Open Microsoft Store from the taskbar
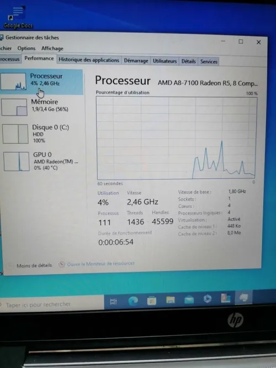This screenshot has height=368, width=276. [x=151, y=301]
